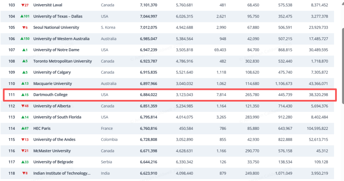Open the University of South Florida entry
Viewport: 344px width, 181px height.
57,117
